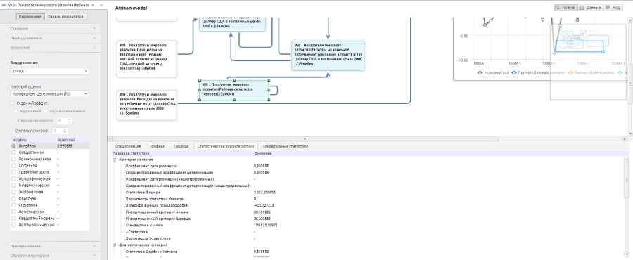Viewport: 633px width, 260px height.
Task: Expand the Преобразования section
Action: tap(53, 246)
